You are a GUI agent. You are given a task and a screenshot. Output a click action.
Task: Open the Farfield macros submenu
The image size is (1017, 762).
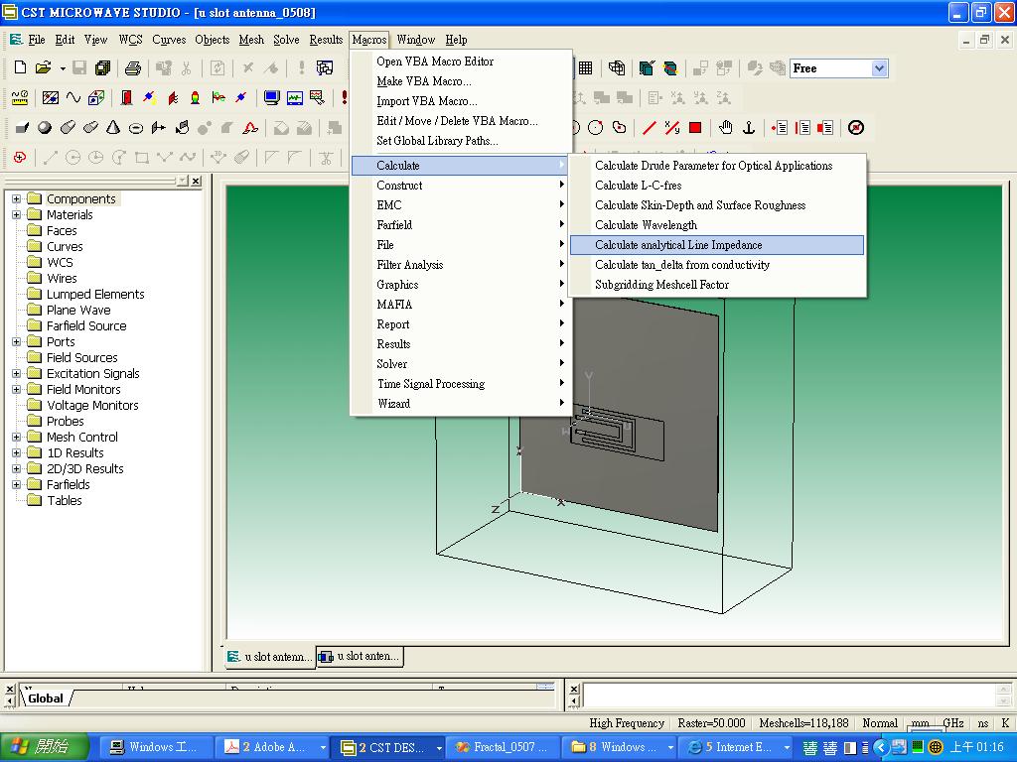[461, 225]
